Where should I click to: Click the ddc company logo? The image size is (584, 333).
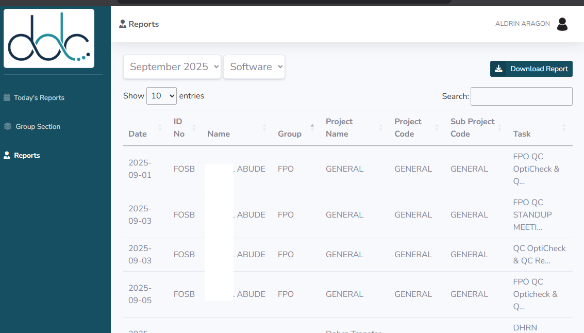pos(48,38)
